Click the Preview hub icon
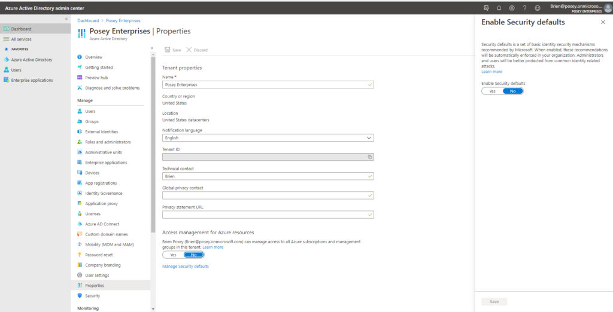Viewport: 613px width, 312px height. pyautogui.click(x=80, y=77)
